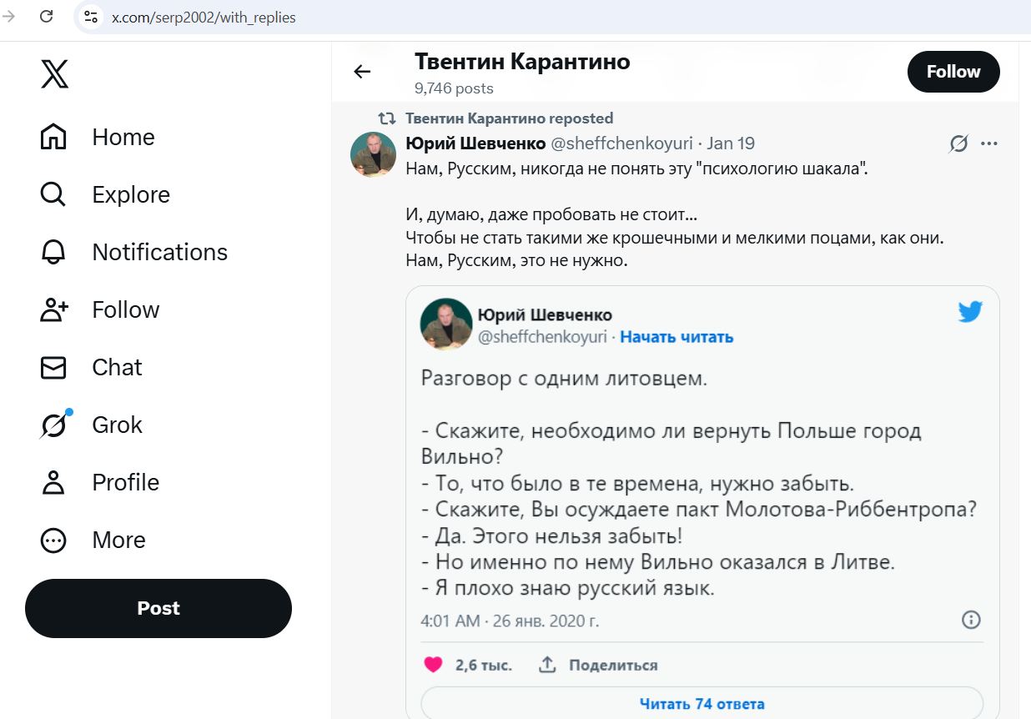Select the Explore magnifying glass icon
The image size is (1031, 719).
[53, 194]
